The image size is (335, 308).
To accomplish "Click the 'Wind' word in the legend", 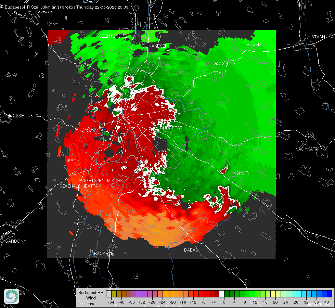I will [x=91, y=298].
